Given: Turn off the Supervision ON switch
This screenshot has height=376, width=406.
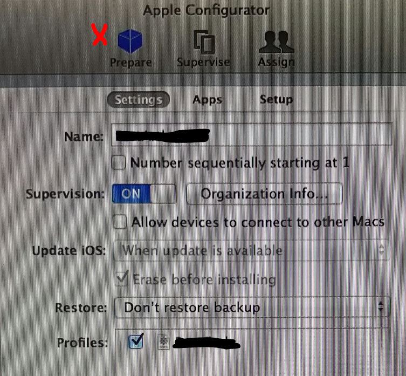Looking at the screenshot, I should tap(144, 194).
